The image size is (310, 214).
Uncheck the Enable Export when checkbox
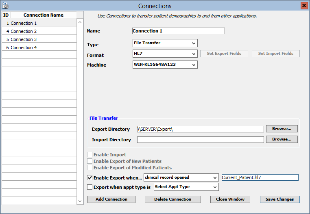point(90,177)
